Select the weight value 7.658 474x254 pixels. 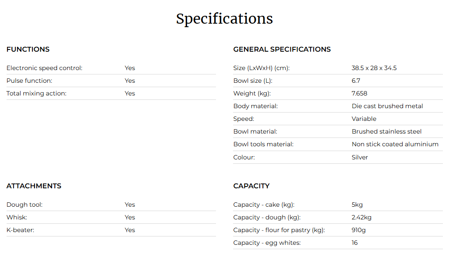(x=359, y=93)
